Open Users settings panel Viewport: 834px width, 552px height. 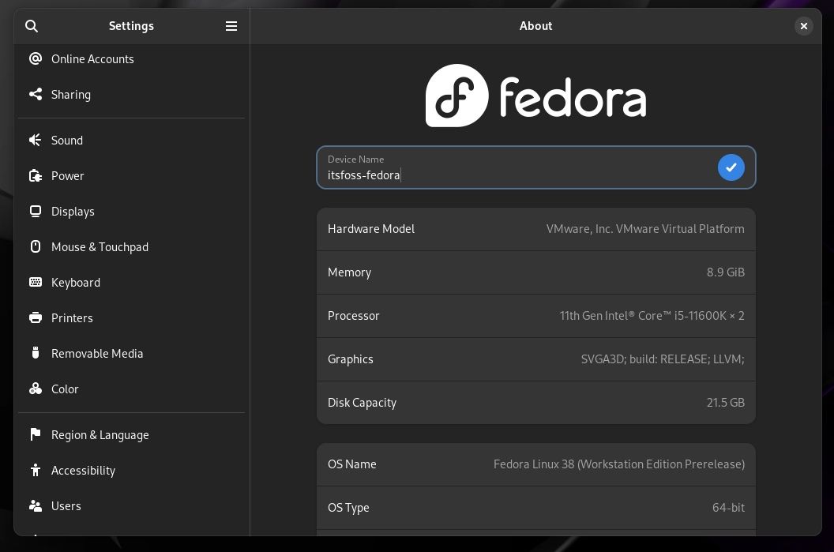click(x=131, y=506)
